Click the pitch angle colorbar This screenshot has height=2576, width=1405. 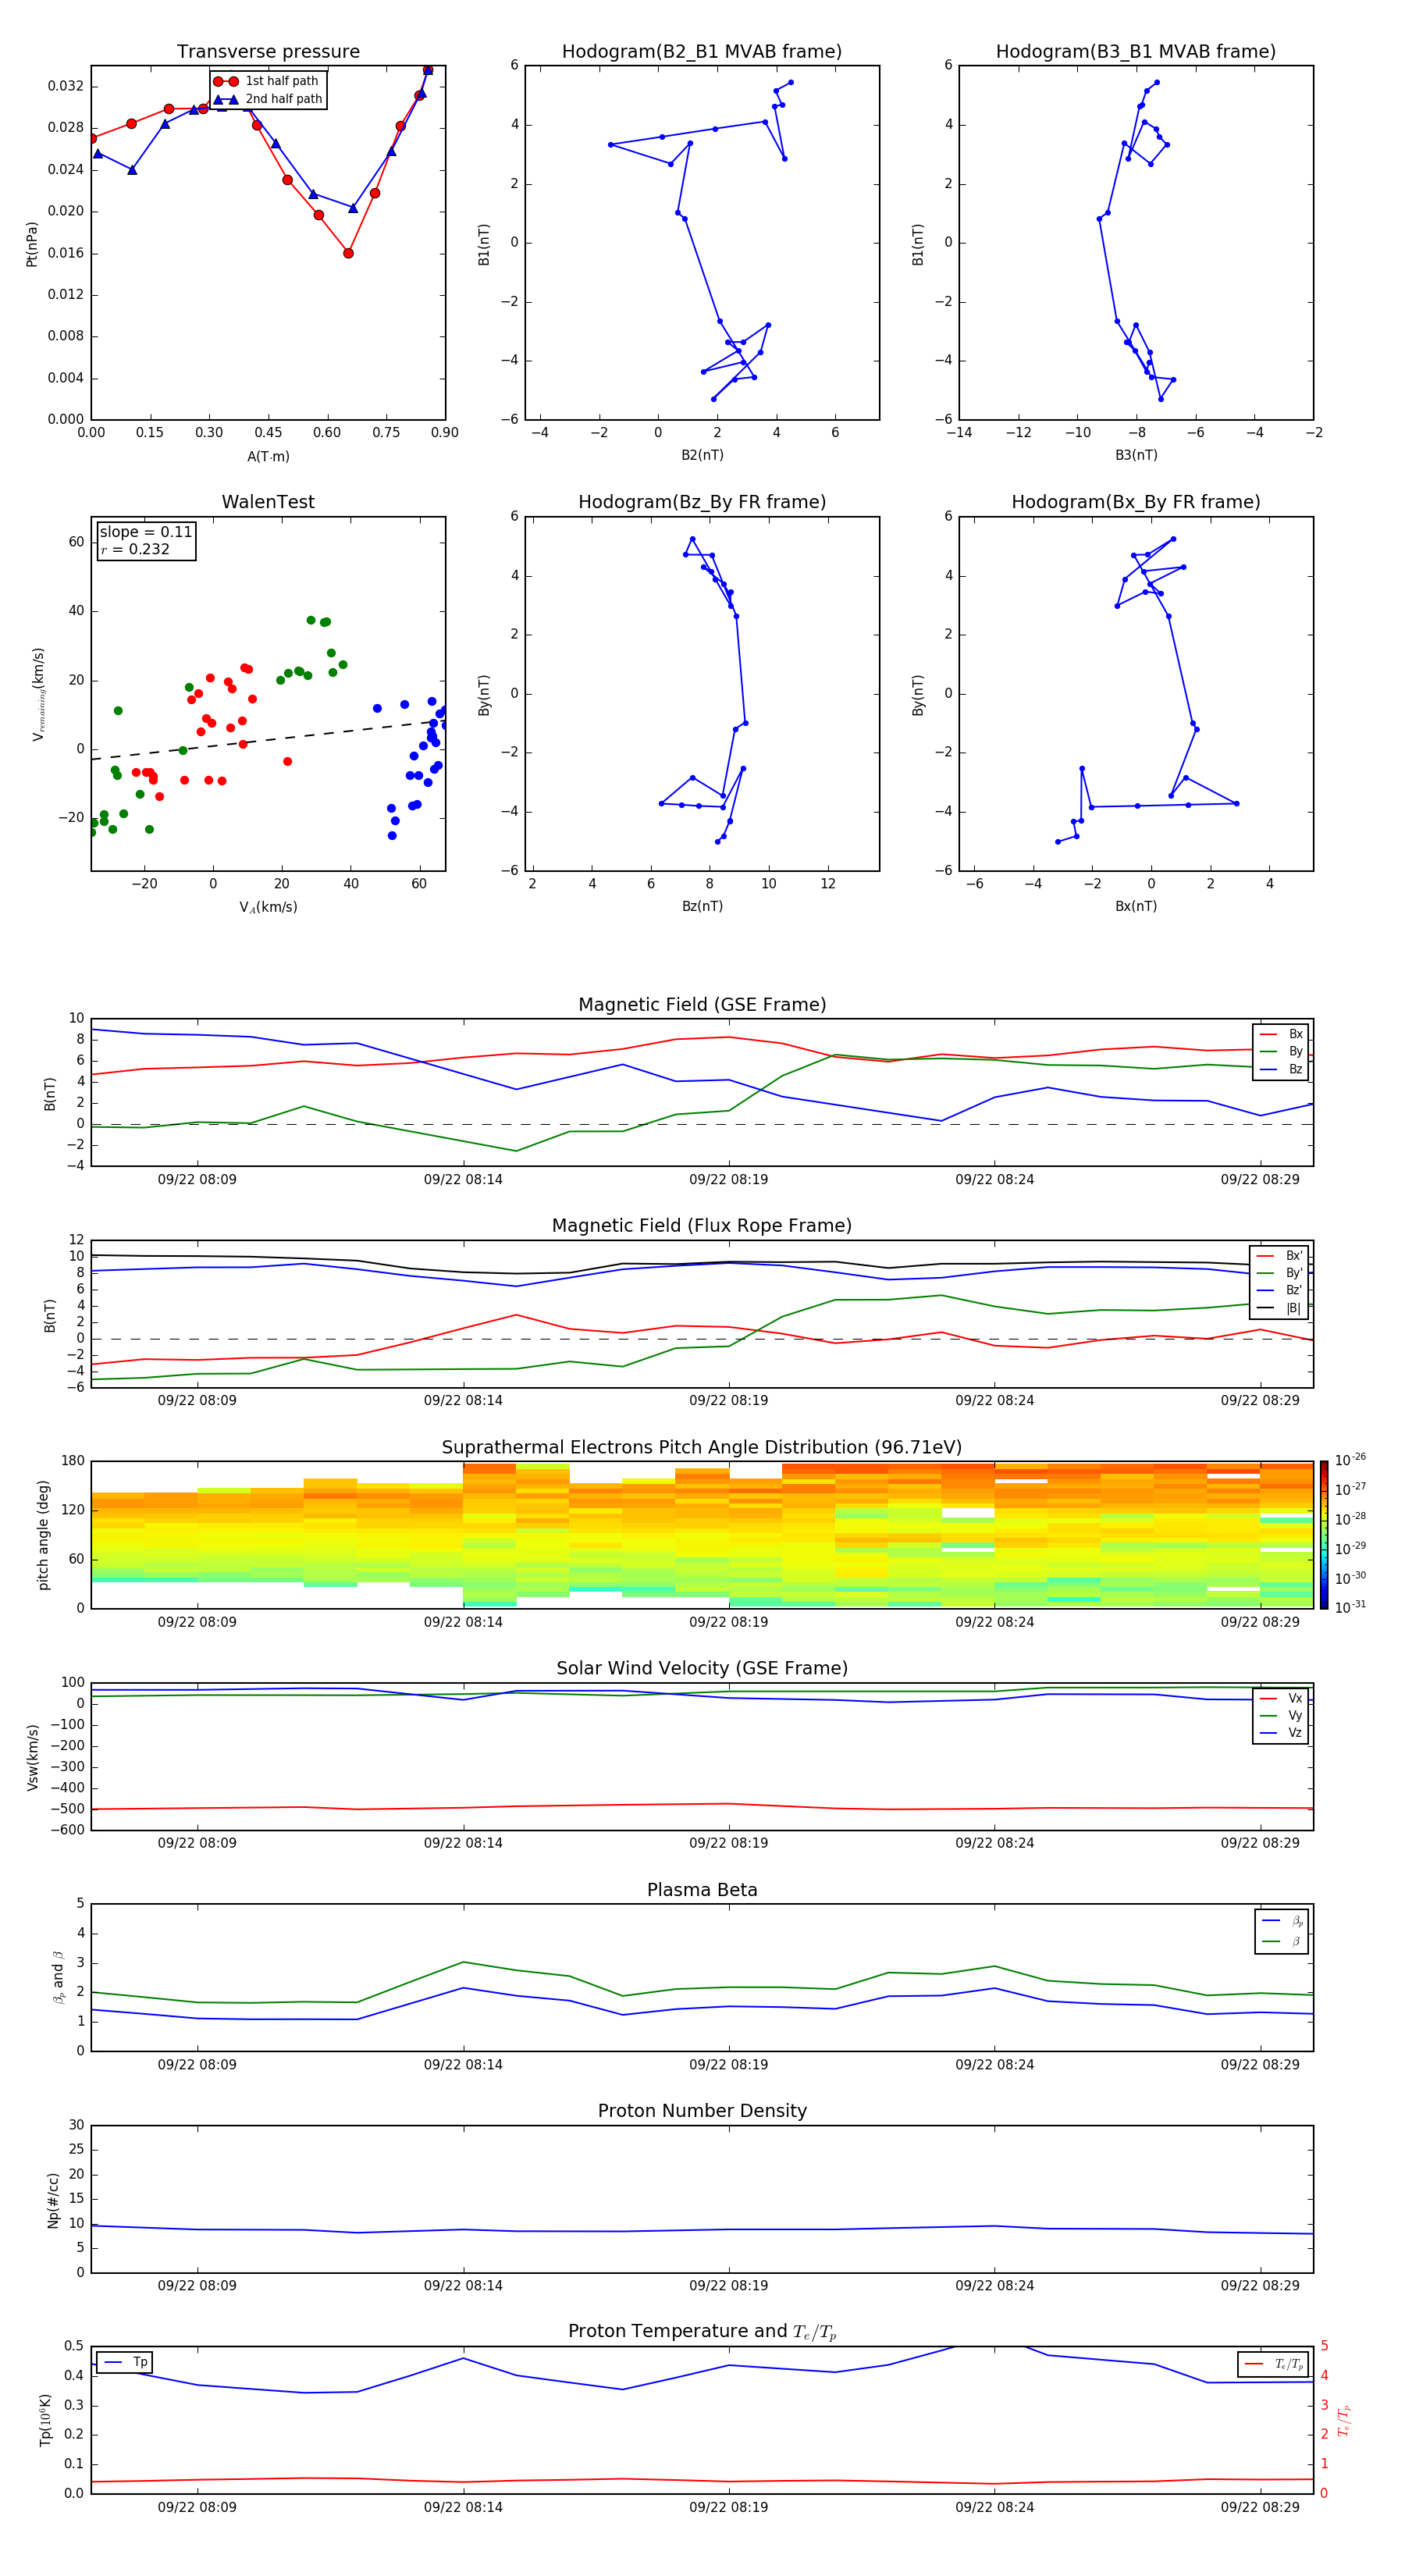click(x=1324, y=1535)
